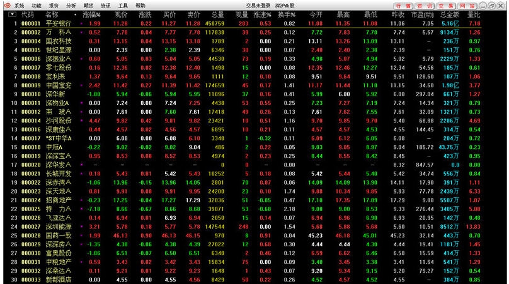Click the app logo icon in title bar
The width and height of the screenshot is (509, 284).
(6, 5)
